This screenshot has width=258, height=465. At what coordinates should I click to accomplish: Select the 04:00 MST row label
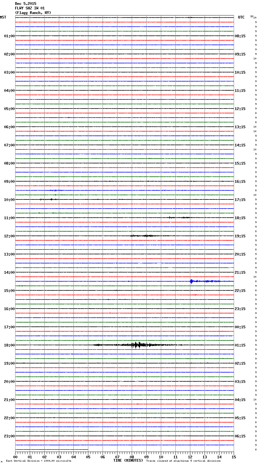point(9,91)
